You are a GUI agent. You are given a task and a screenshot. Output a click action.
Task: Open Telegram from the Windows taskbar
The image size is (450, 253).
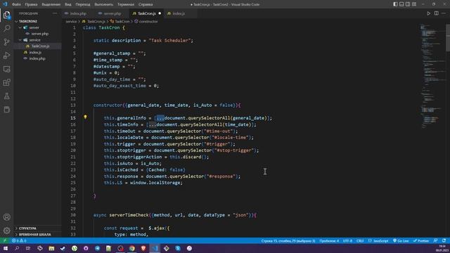(x=97, y=248)
